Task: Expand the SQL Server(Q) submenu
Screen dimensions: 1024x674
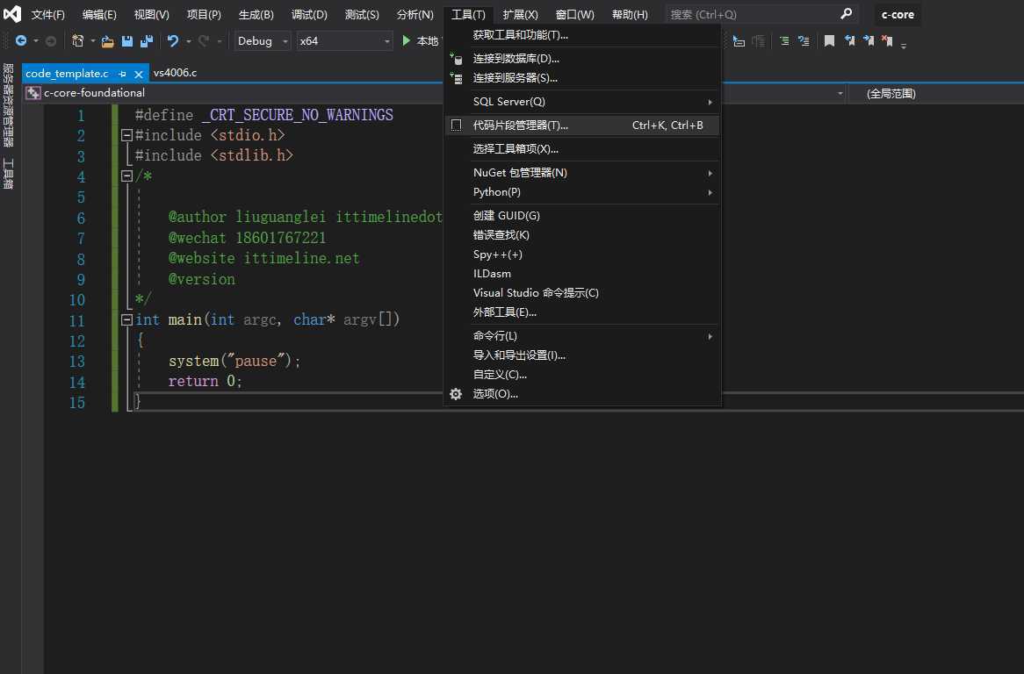Action: pyautogui.click(x=582, y=102)
